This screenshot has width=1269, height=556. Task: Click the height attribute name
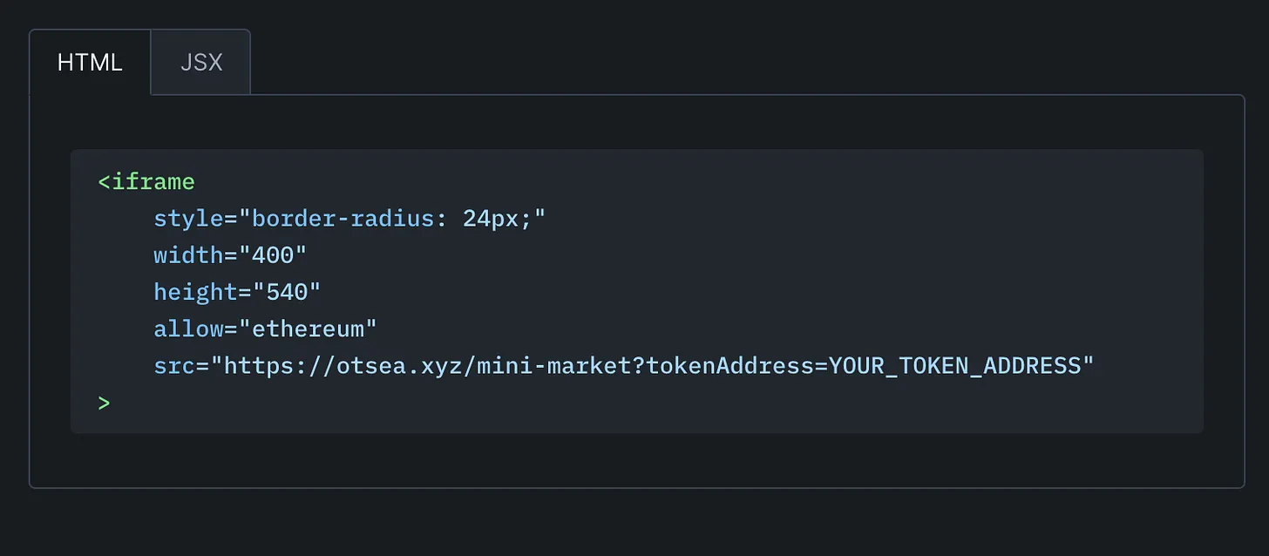(x=195, y=292)
